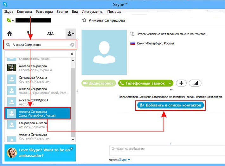The width and height of the screenshot is (225, 166).
Task: Expand the status dropdown arrow
Action: pos(13,21)
